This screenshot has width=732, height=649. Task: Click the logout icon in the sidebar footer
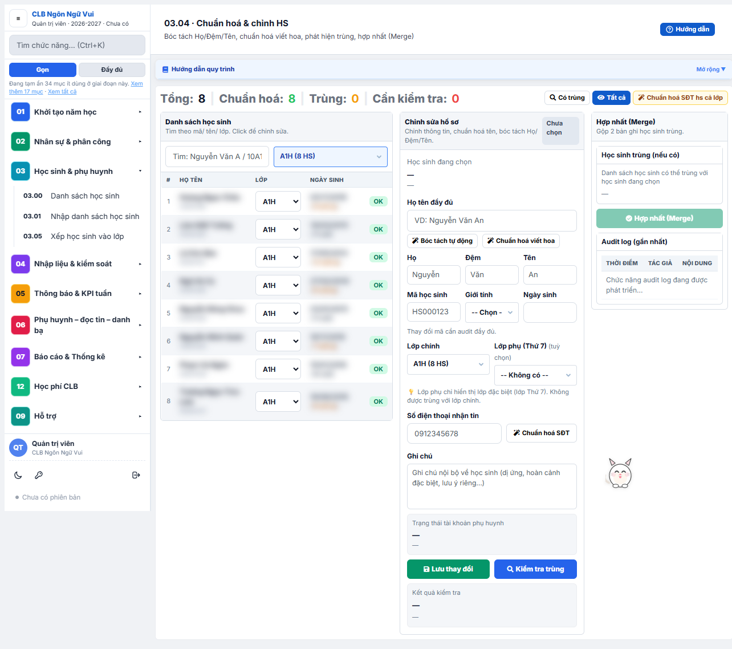136,475
